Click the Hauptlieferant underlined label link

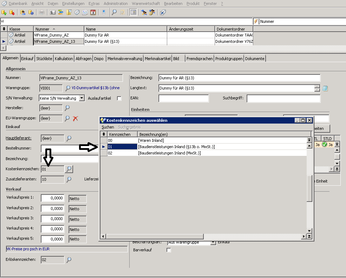(x=19, y=138)
